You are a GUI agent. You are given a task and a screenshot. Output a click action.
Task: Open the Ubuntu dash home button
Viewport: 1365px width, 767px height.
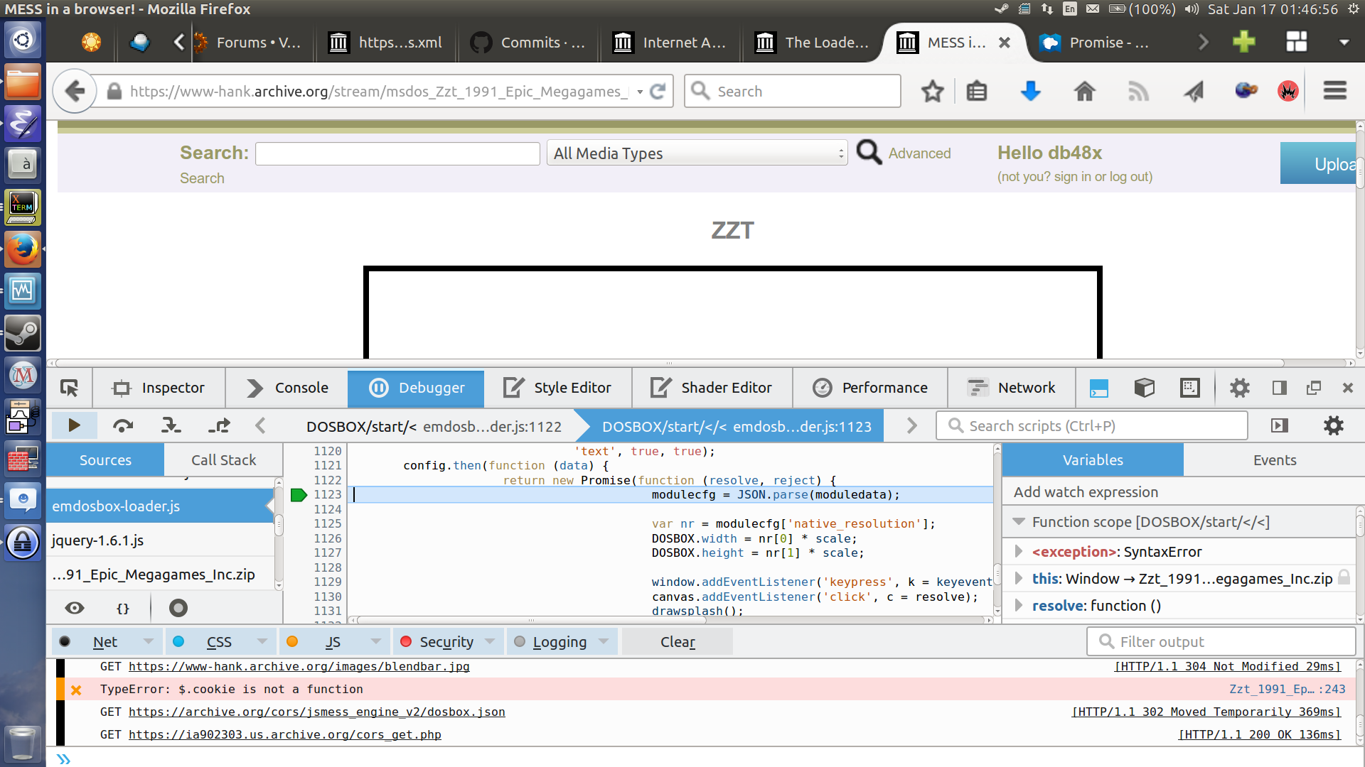coord(23,40)
